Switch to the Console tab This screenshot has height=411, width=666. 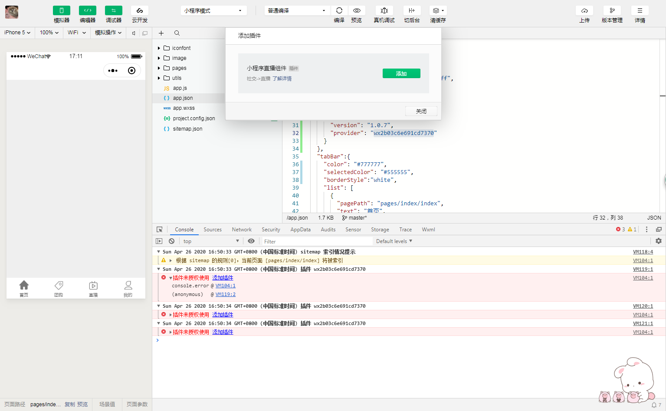coord(184,230)
